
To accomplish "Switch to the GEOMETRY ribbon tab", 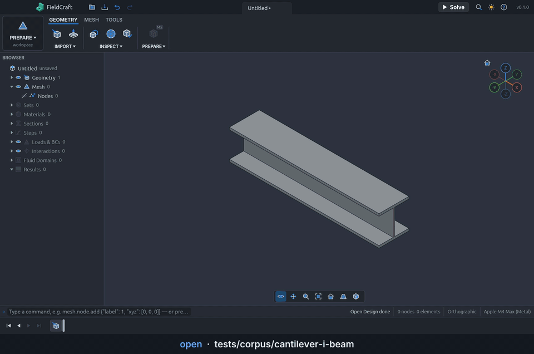I will [x=63, y=20].
